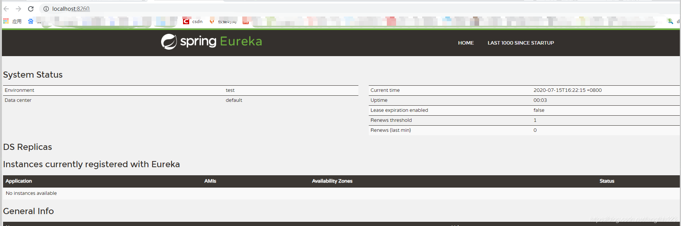
Task: Click the Renews (last min) label
Action: tap(391, 130)
